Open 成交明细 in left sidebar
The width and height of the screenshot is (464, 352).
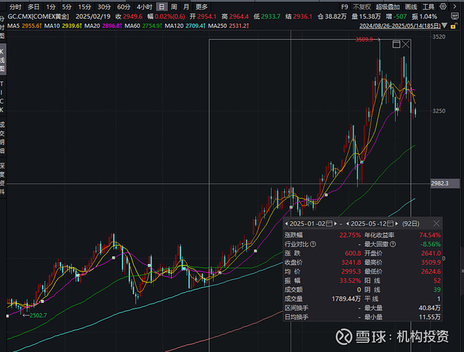[x=3, y=138]
